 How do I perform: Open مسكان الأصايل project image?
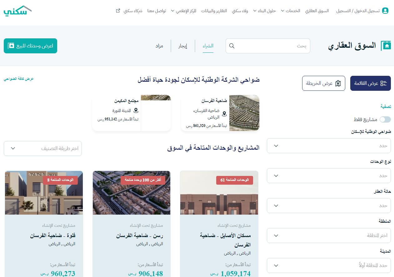click(219, 193)
